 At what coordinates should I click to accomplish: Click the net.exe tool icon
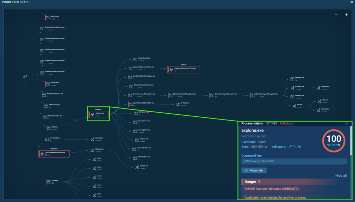294,106
